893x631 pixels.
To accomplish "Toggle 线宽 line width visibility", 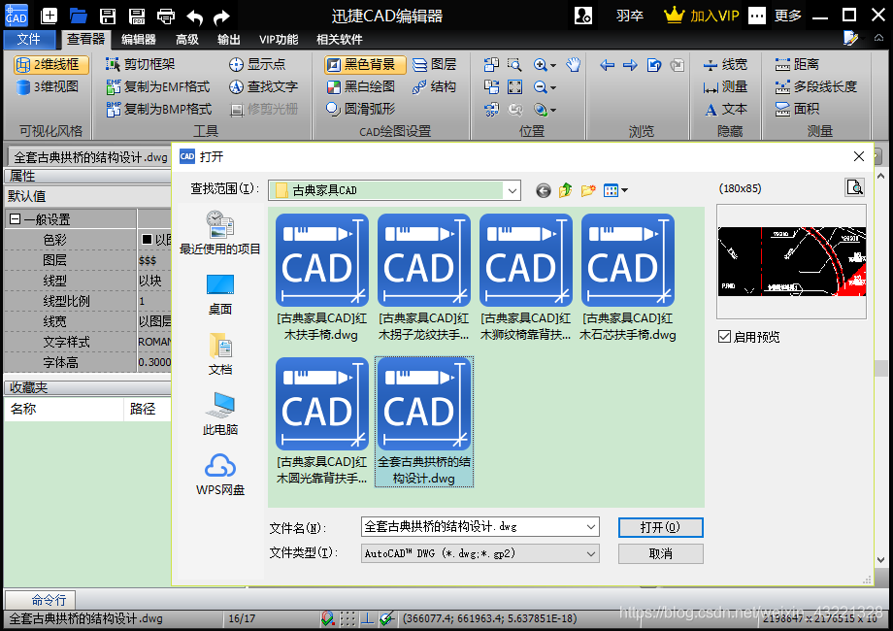I will (724, 64).
